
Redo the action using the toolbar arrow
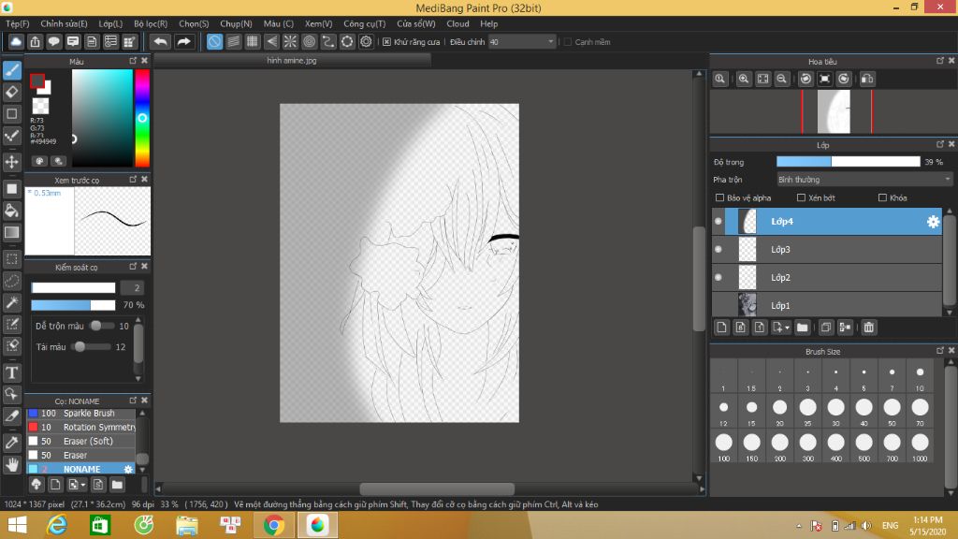coord(183,41)
